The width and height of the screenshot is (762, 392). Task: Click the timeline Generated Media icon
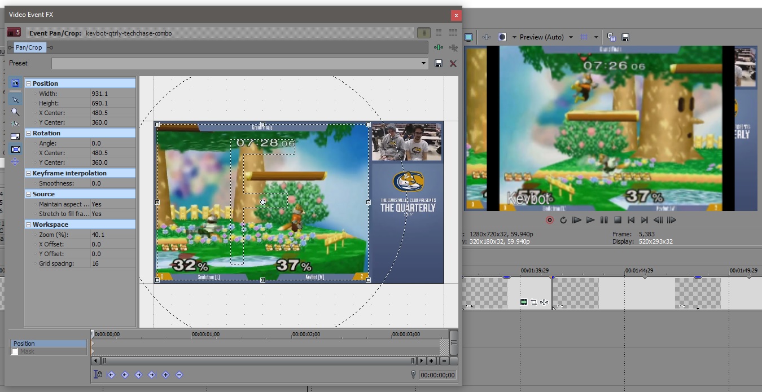524,302
